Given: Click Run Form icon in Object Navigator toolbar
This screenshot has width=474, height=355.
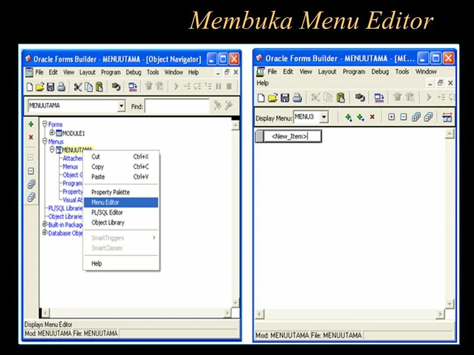Looking at the screenshot, I should click(x=132, y=87).
